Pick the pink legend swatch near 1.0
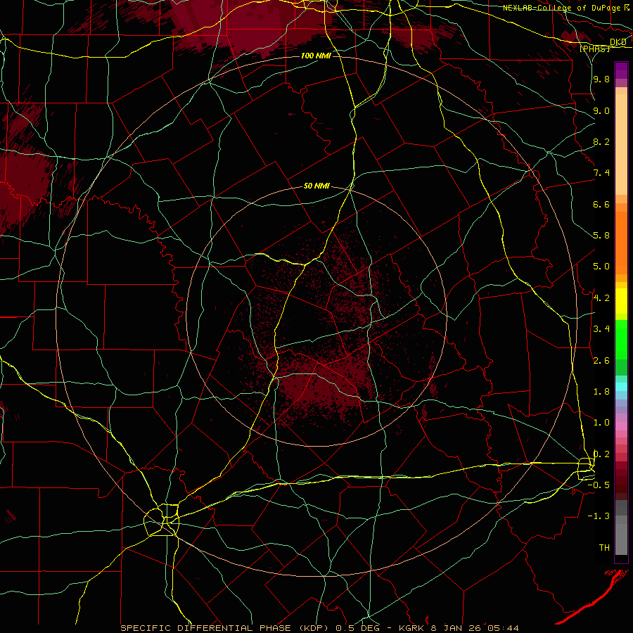The height and width of the screenshot is (633, 633). [x=621, y=426]
